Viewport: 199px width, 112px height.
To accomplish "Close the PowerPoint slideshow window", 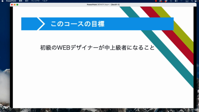I will pyautogui.click(x=12, y=5).
